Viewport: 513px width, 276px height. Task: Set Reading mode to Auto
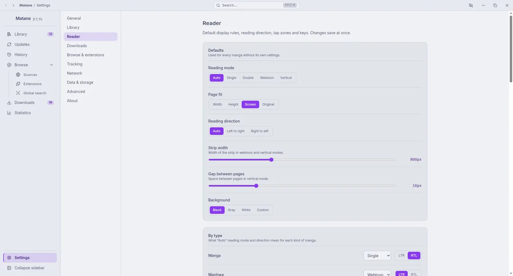[x=216, y=78]
